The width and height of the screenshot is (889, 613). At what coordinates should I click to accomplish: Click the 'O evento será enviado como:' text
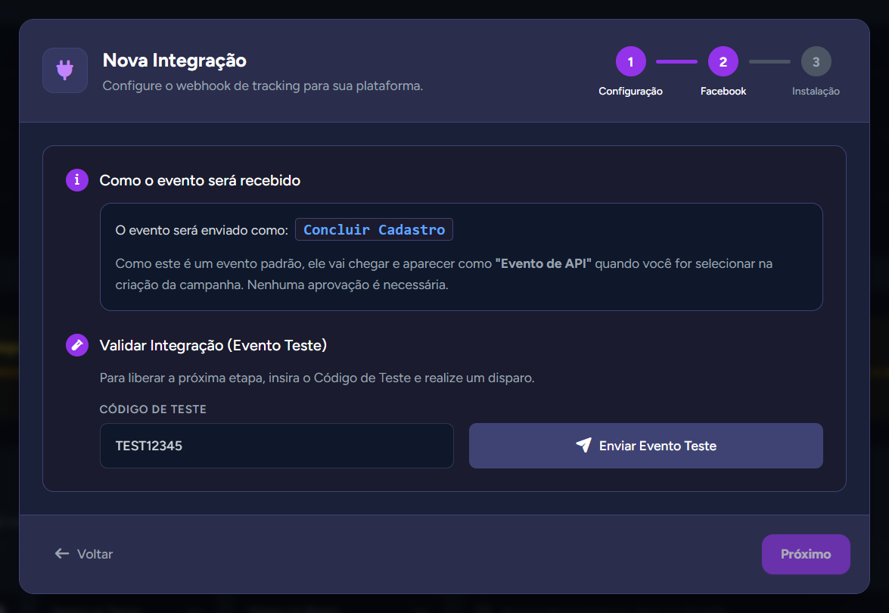click(x=202, y=230)
